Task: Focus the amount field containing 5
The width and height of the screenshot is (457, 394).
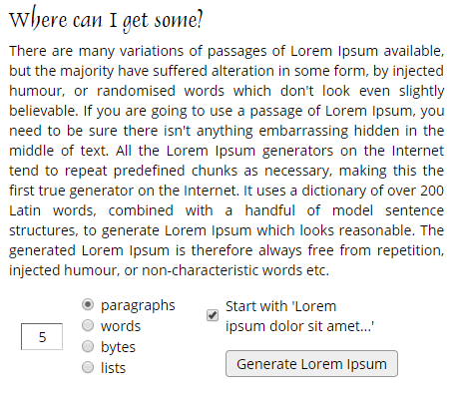Action: tap(42, 337)
